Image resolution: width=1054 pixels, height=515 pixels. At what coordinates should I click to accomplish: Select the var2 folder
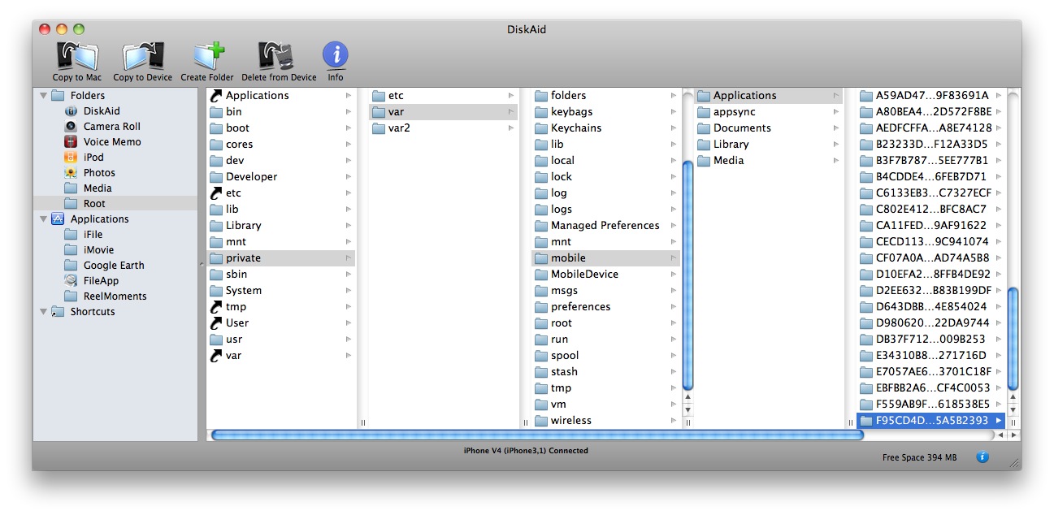click(x=399, y=128)
